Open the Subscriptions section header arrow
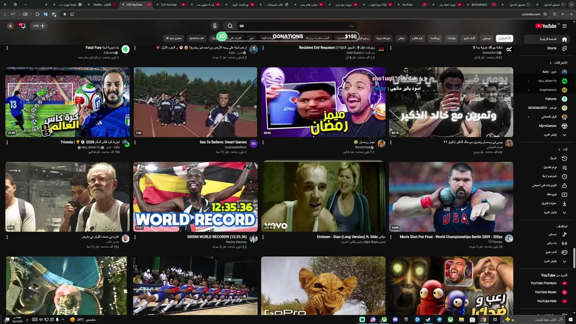Viewport: 576px width, 324px height. click(x=550, y=63)
